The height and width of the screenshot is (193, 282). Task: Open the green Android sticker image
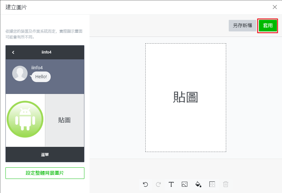tap(25, 119)
